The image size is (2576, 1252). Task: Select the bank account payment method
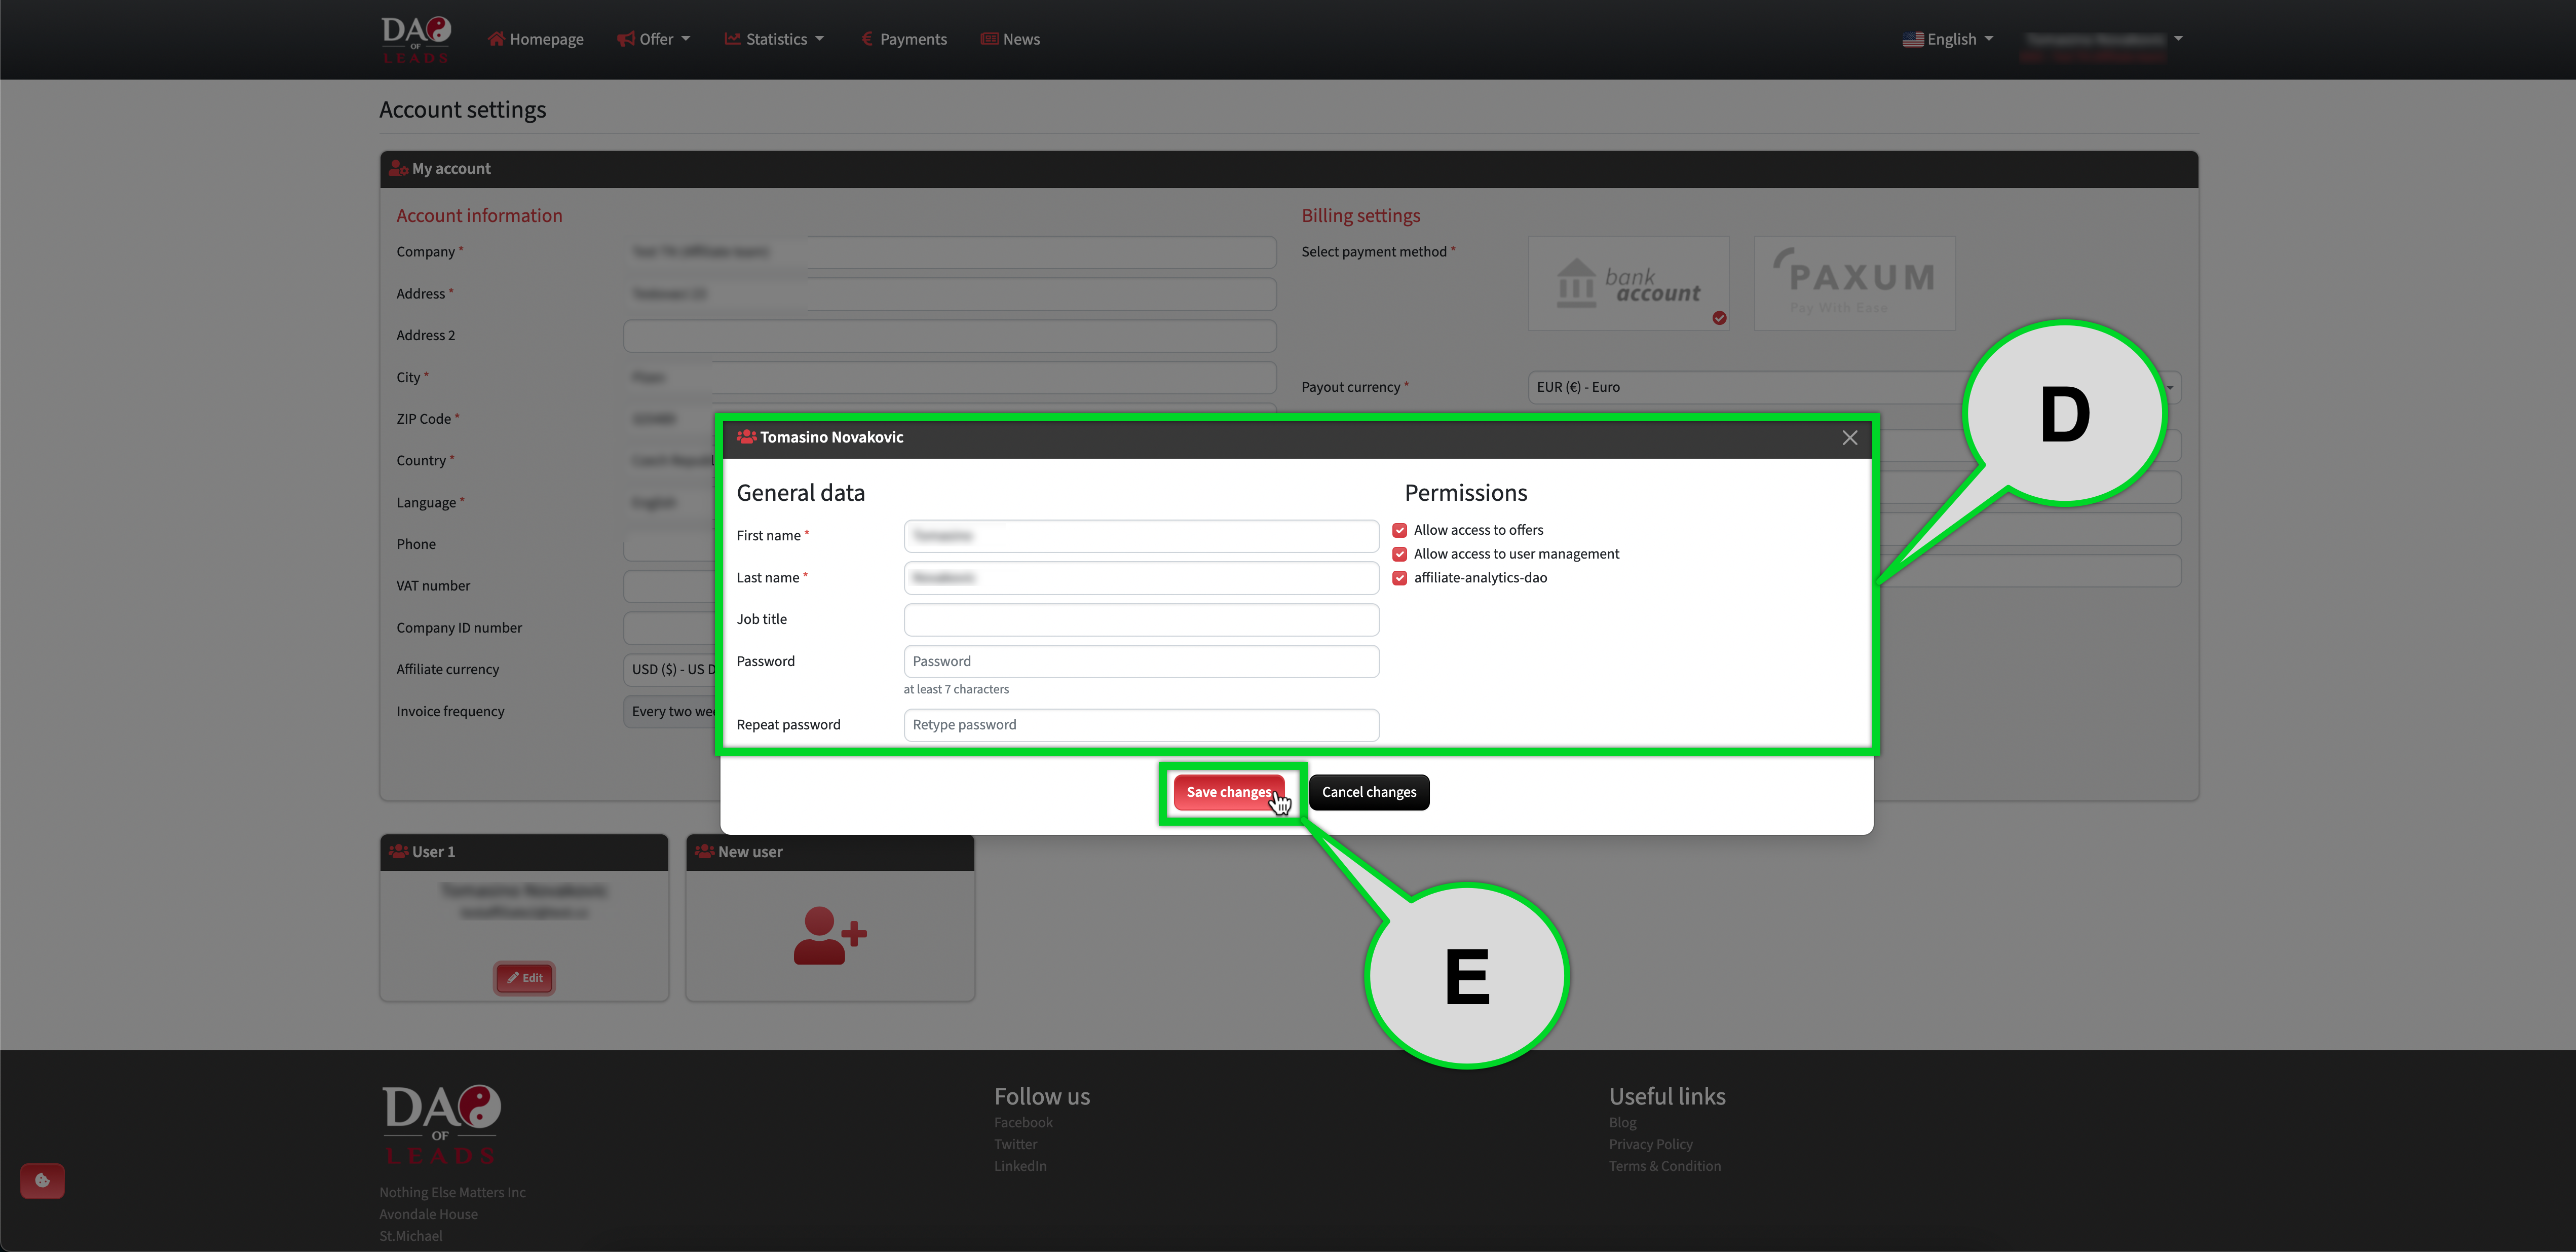(1628, 284)
